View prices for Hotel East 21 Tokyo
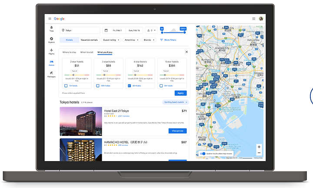This screenshot has height=188, width=313. pyautogui.click(x=178, y=131)
